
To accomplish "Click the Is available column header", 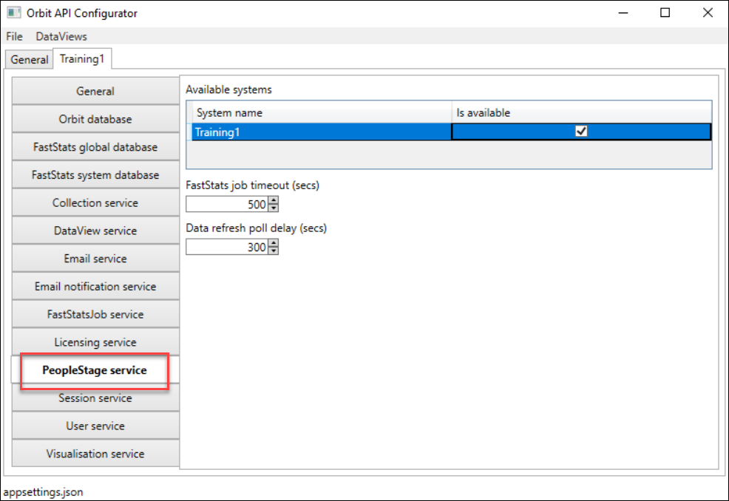I will tap(581, 112).
